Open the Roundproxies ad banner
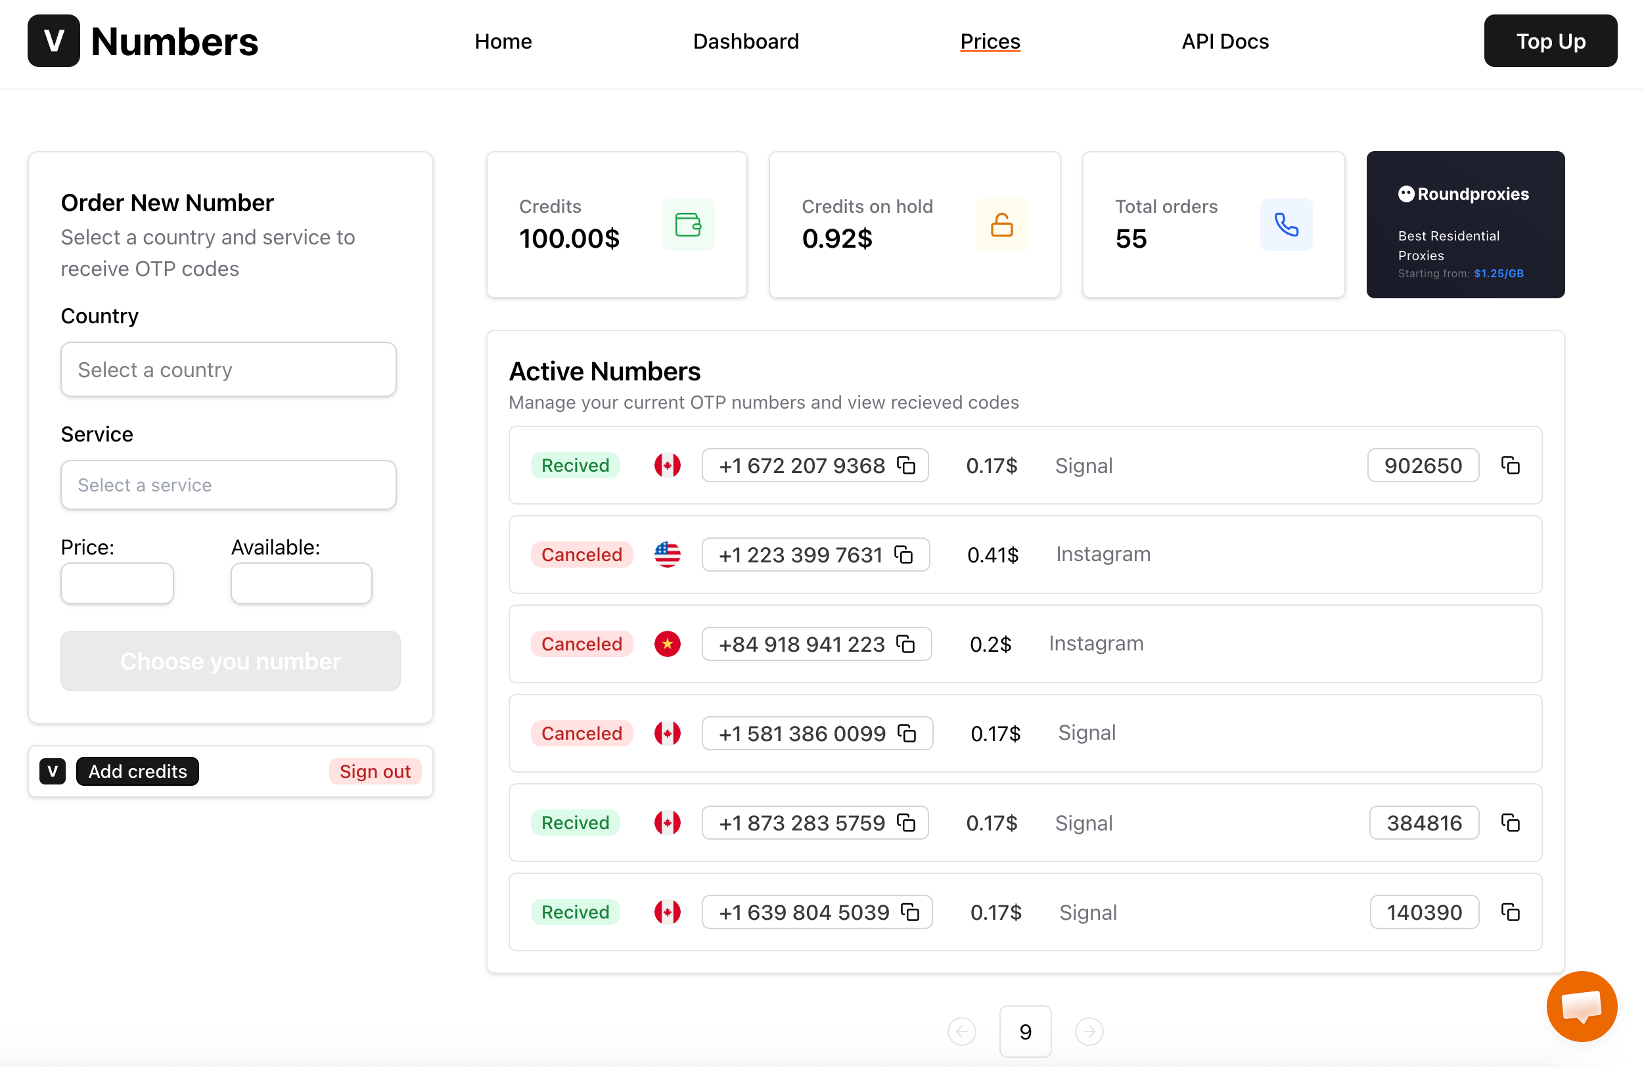 1465,225
